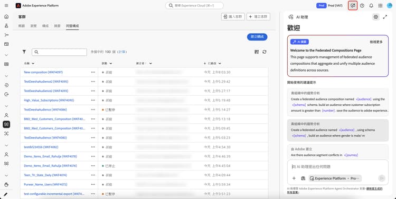Open the flask icon in left sidebar
The height and width of the screenshot is (199, 396).
point(6,26)
